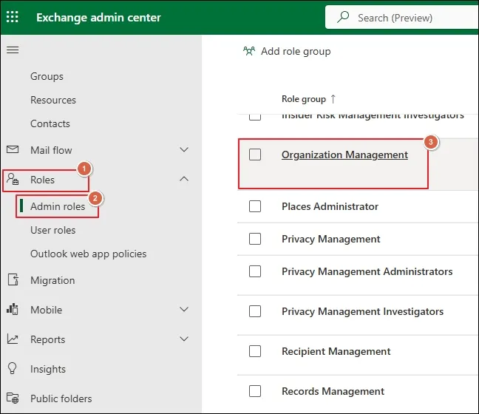
Task: Click the Migration icon in sidebar
Action: [13, 279]
